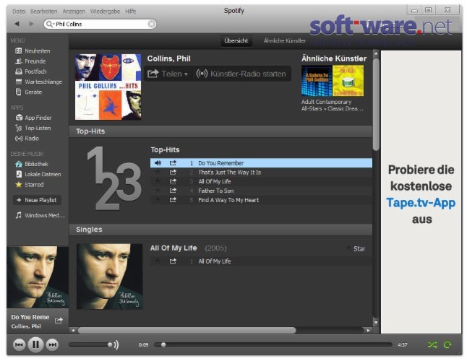This screenshot has height=361, width=467.
Task: Open the Bearbeiten menu
Action: 44,12
